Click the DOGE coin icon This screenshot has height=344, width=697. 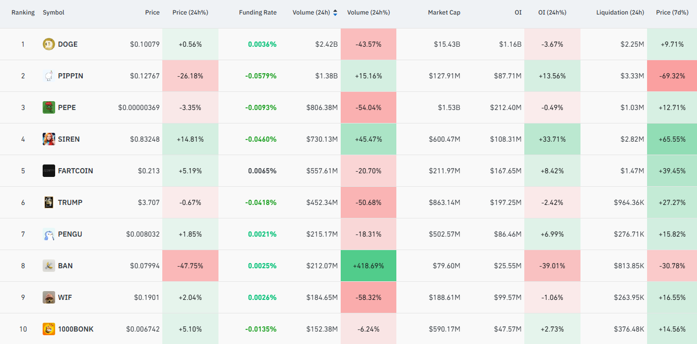coord(49,44)
